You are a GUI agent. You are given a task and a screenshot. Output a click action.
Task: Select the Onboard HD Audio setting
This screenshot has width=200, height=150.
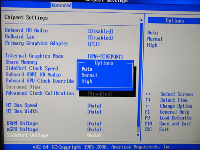click(x=26, y=30)
